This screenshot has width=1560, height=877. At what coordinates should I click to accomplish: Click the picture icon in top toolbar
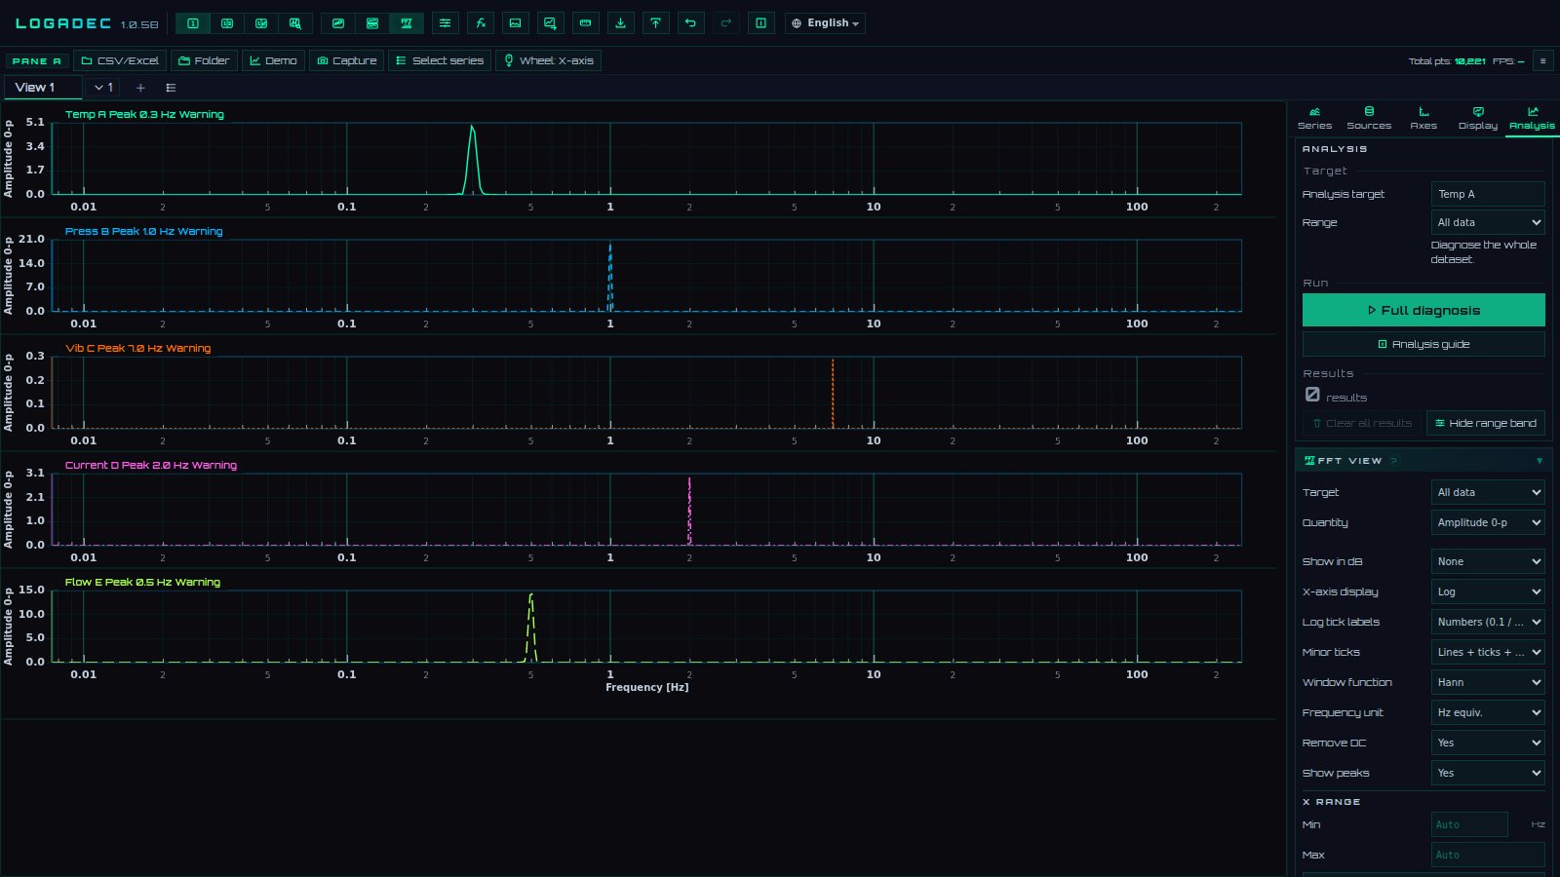click(516, 23)
